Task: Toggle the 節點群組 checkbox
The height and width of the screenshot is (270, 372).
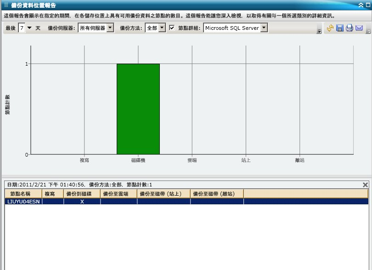Action: click(172, 28)
